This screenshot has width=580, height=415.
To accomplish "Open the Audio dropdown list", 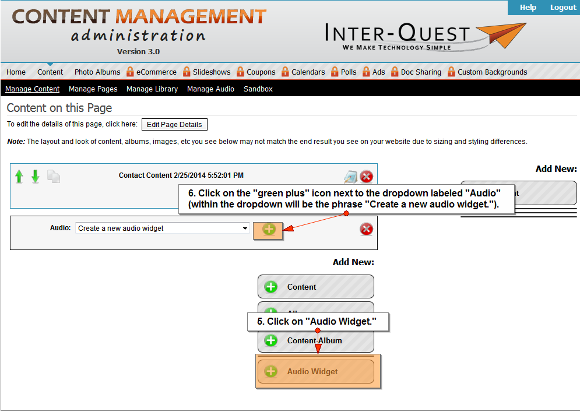I will (163, 228).
